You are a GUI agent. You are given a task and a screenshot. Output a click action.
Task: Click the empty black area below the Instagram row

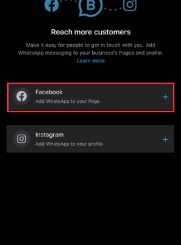point(90,199)
